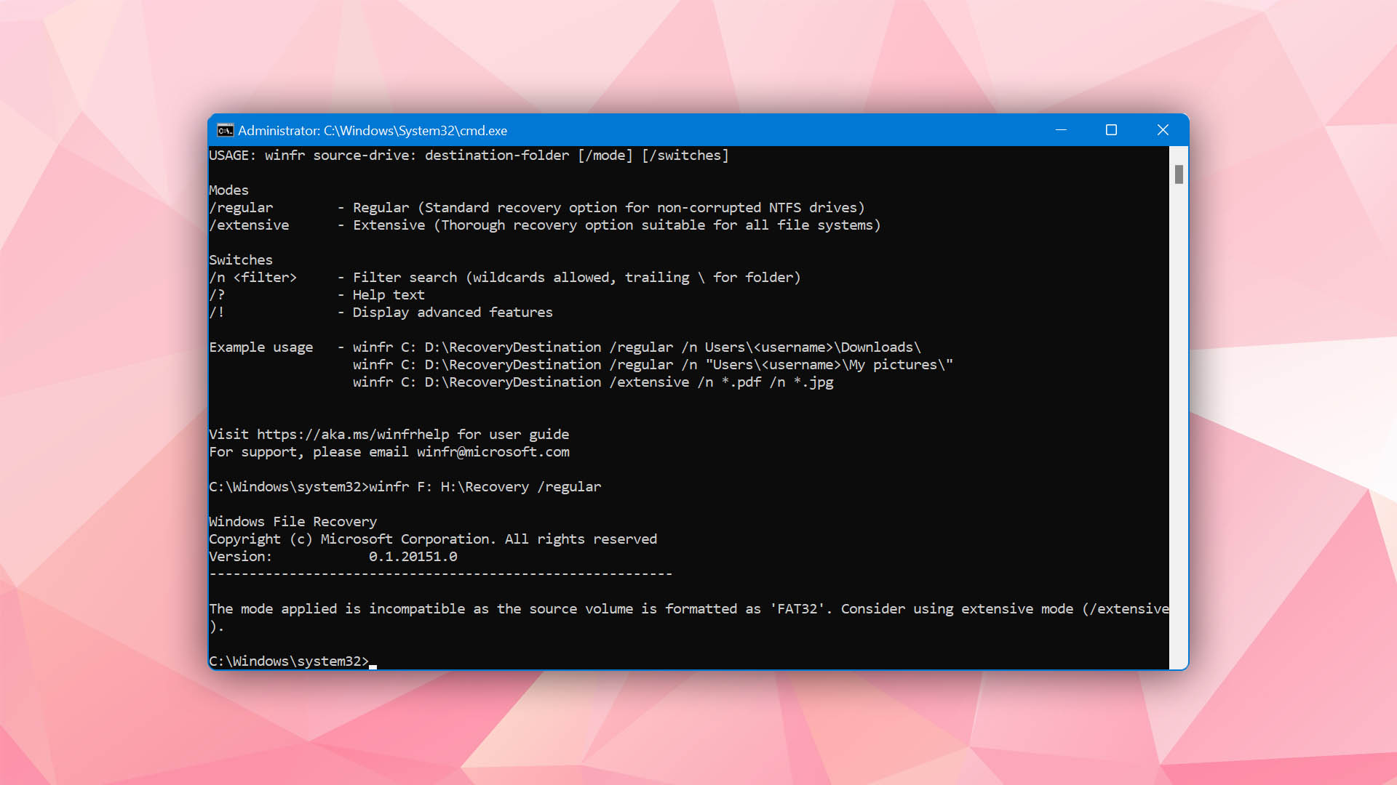Click the example line containing 'My pictures\'
Image resolution: width=1397 pixels, height=785 pixels.
(653, 365)
